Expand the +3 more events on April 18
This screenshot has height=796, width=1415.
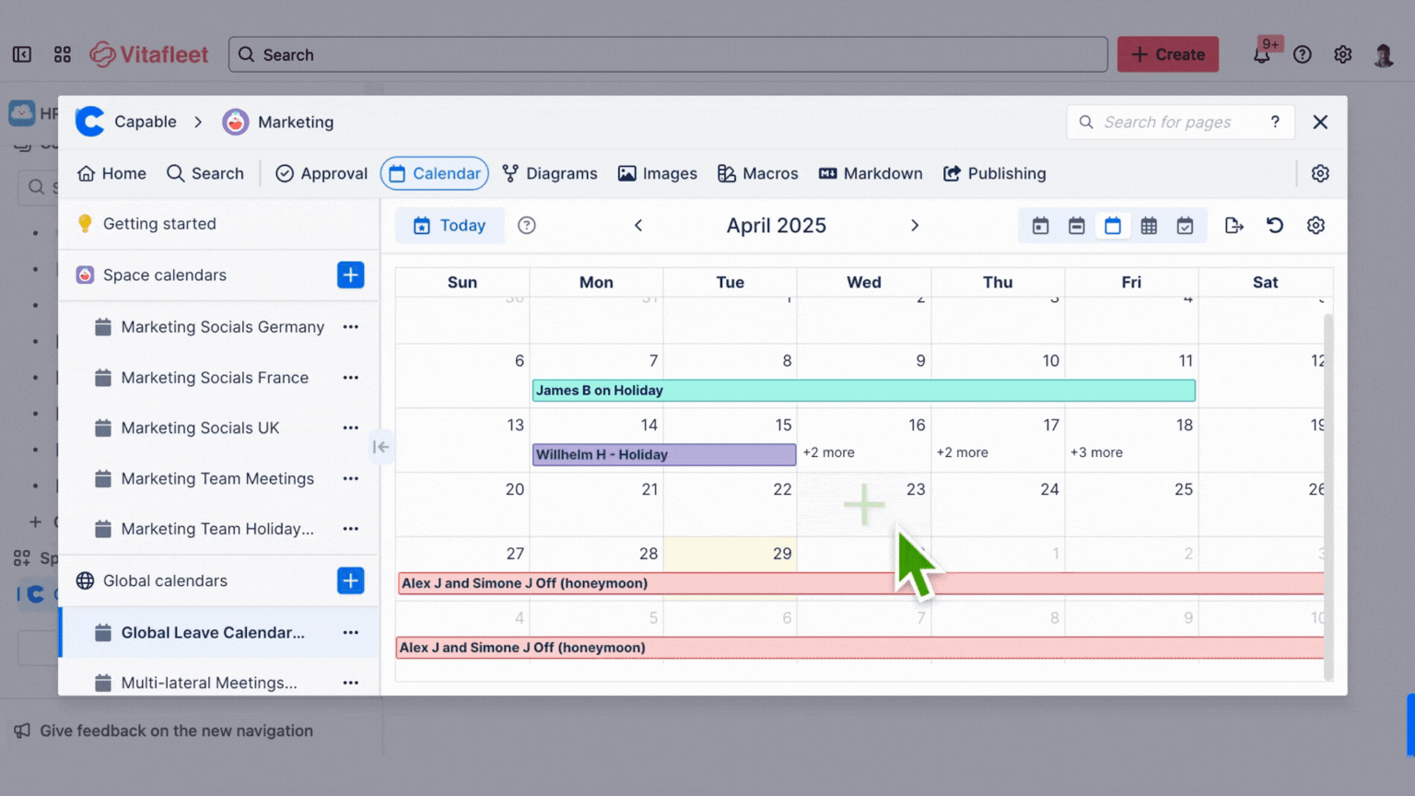click(x=1096, y=452)
